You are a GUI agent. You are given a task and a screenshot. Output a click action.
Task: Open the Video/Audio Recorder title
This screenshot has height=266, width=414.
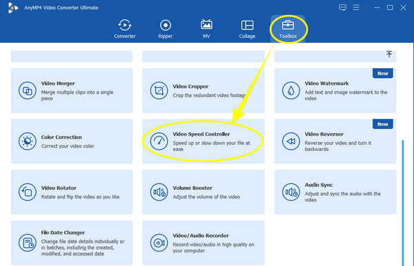pyautogui.click(x=201, y=236)
